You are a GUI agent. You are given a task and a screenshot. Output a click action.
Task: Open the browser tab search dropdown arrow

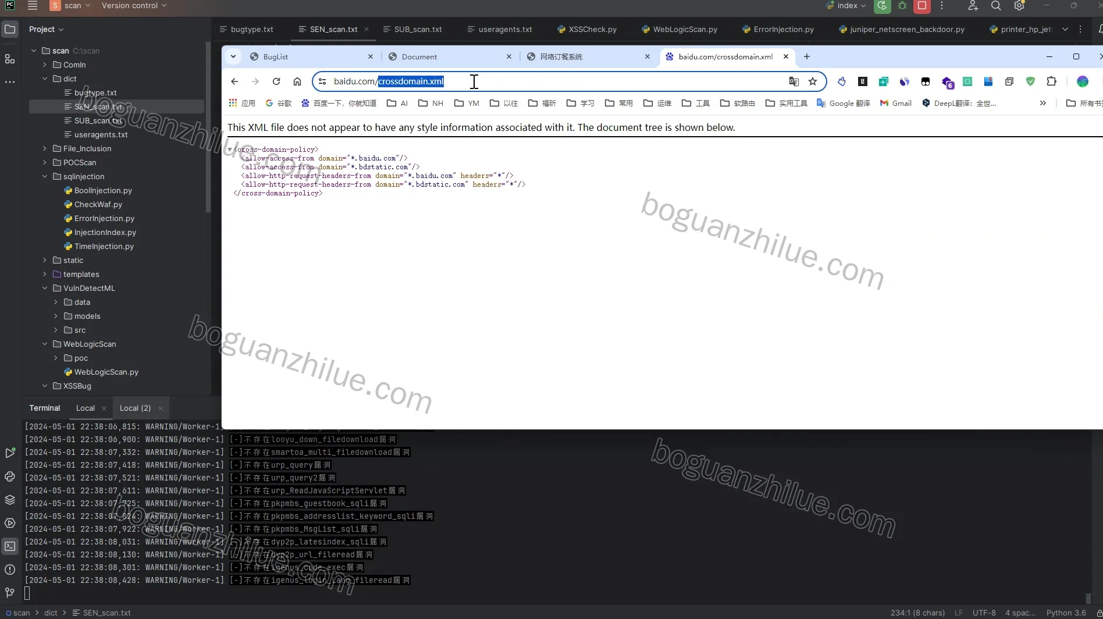click(233, 56)
